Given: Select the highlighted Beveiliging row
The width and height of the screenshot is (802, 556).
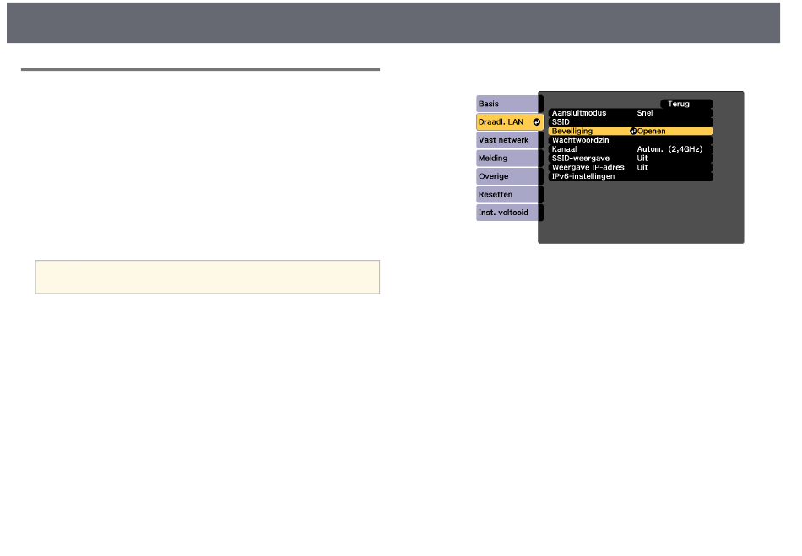Looking at the screenshot, I should point(631,132).
